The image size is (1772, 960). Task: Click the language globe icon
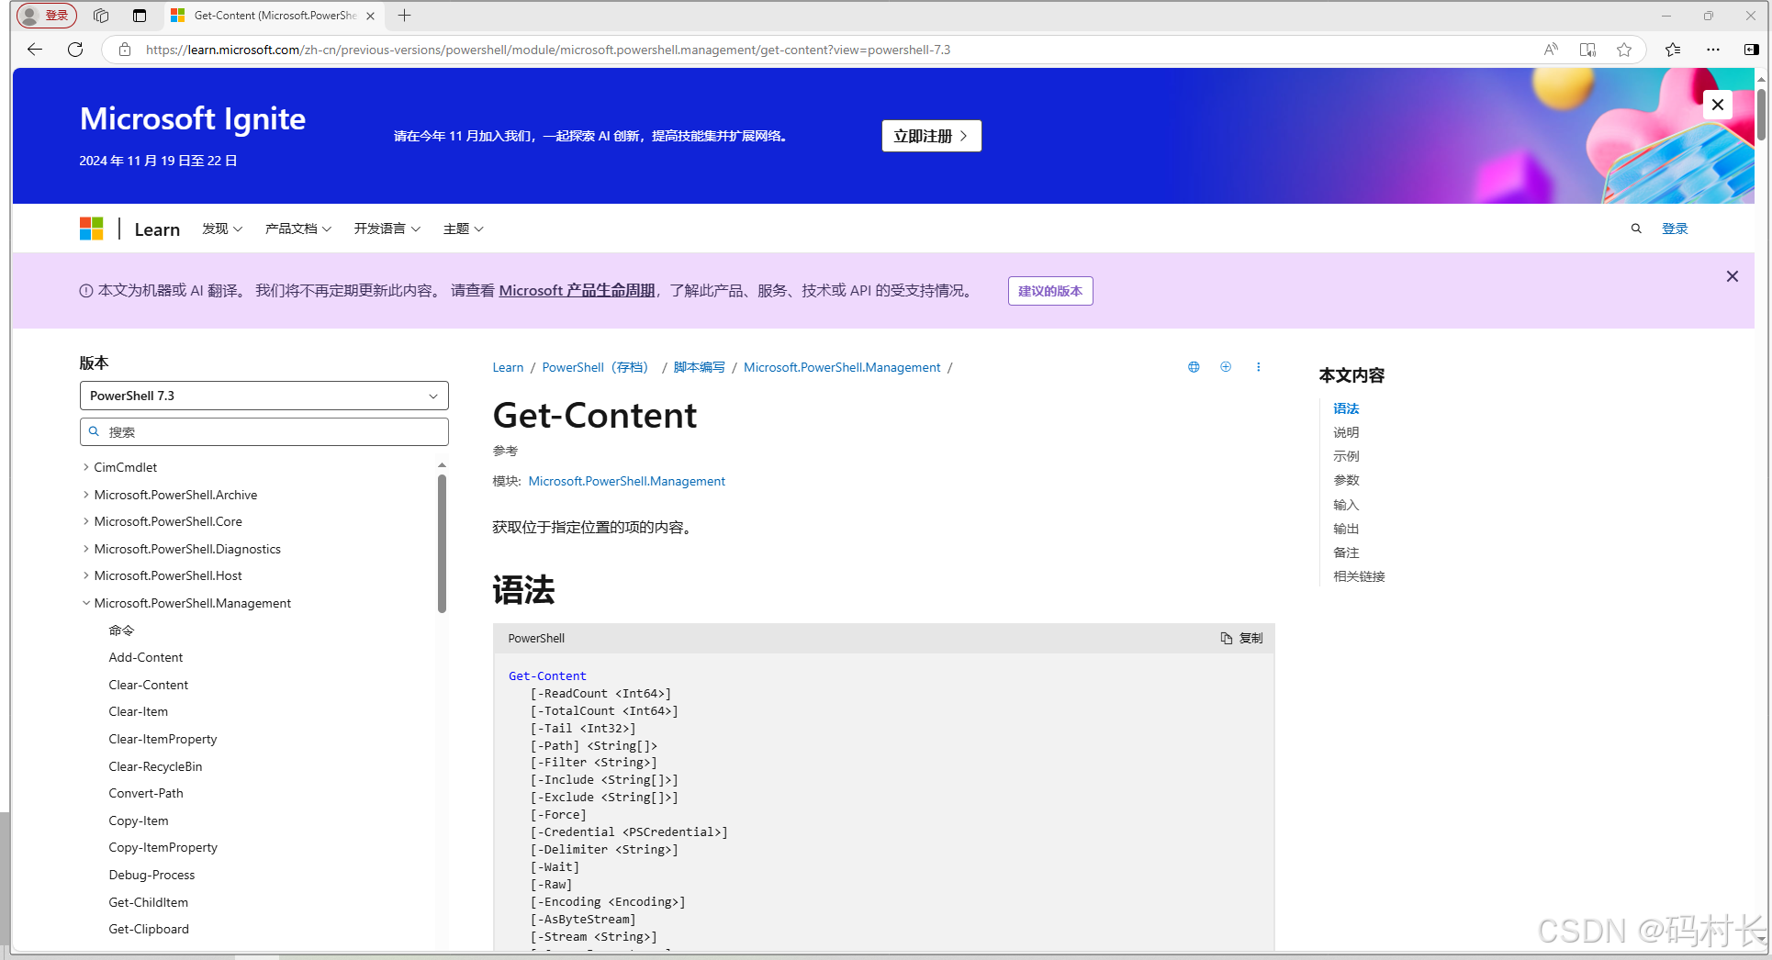1194,367
